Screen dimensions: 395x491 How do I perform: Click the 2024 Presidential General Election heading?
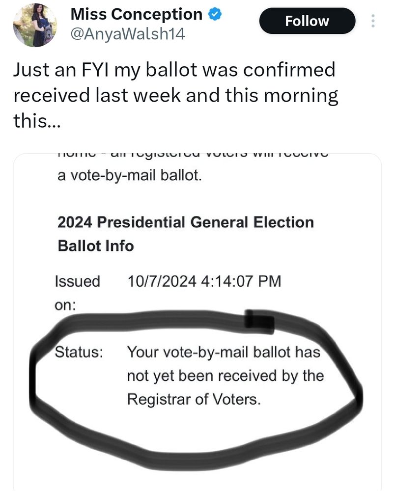coord(186,222)
